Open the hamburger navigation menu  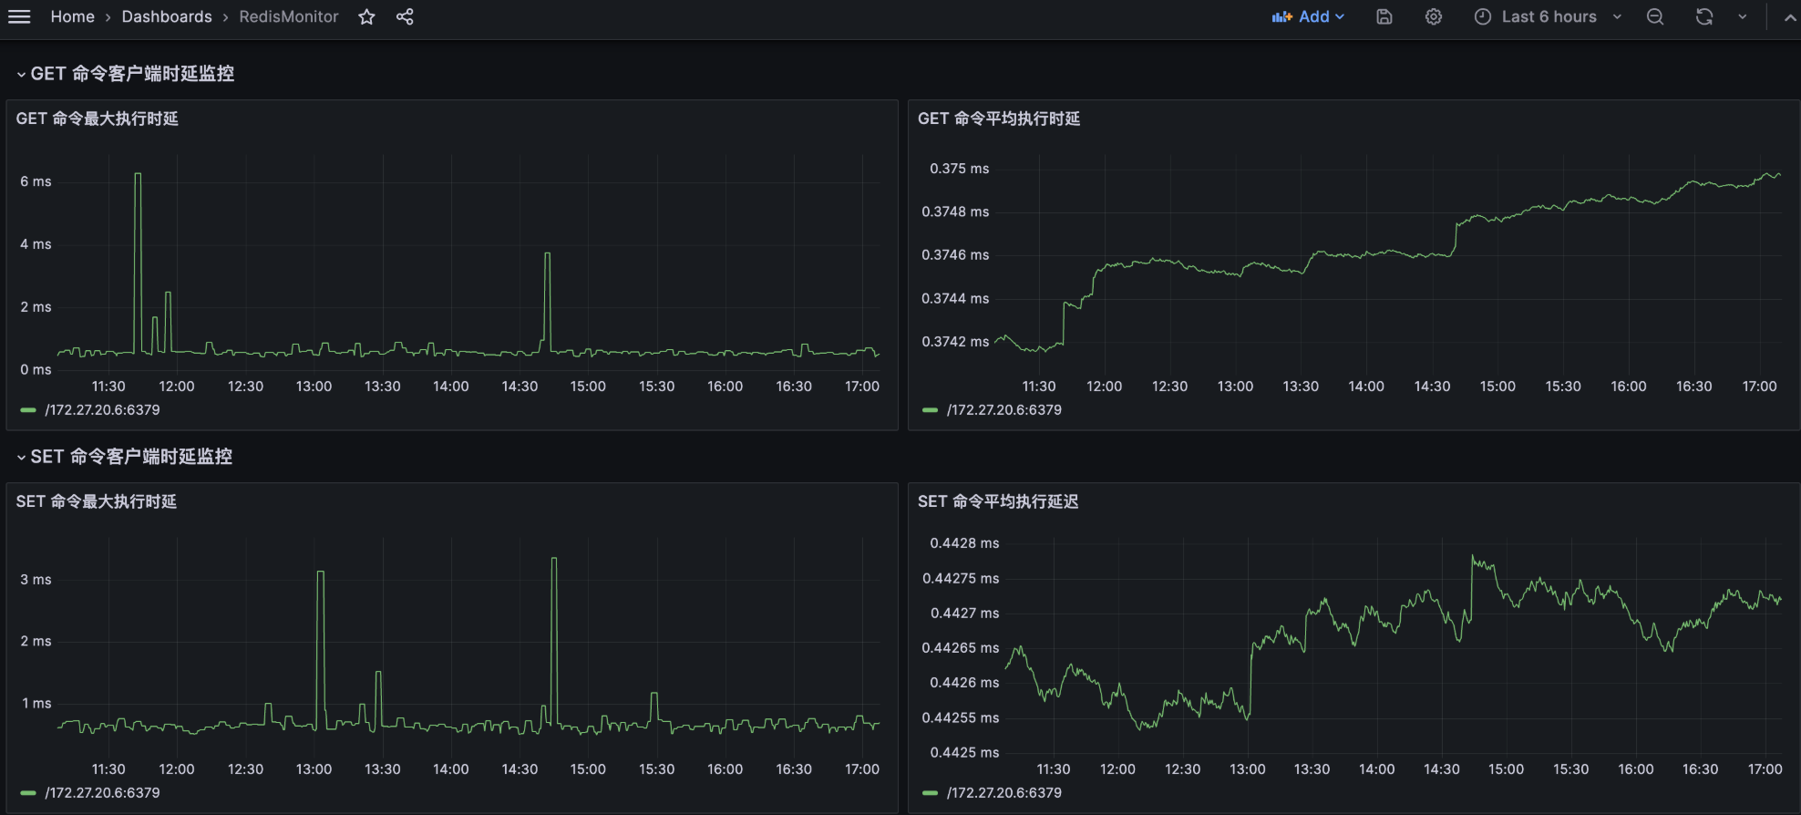point(19,16)
